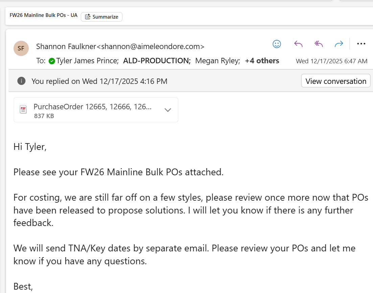Image resolution: width=373 pixels, height=293 pixels.
Task: Reply to Shannon's email
Action: (298, 44)
